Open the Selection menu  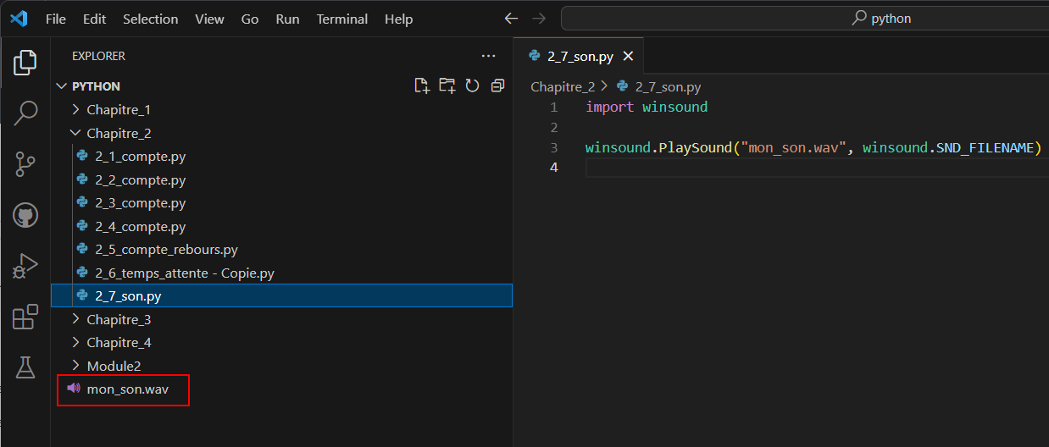pos(151,19)
